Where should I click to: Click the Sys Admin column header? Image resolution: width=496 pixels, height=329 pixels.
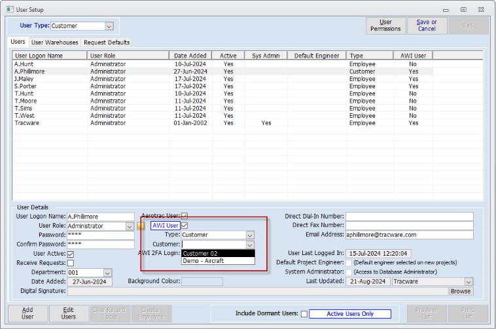coord(266,56)
